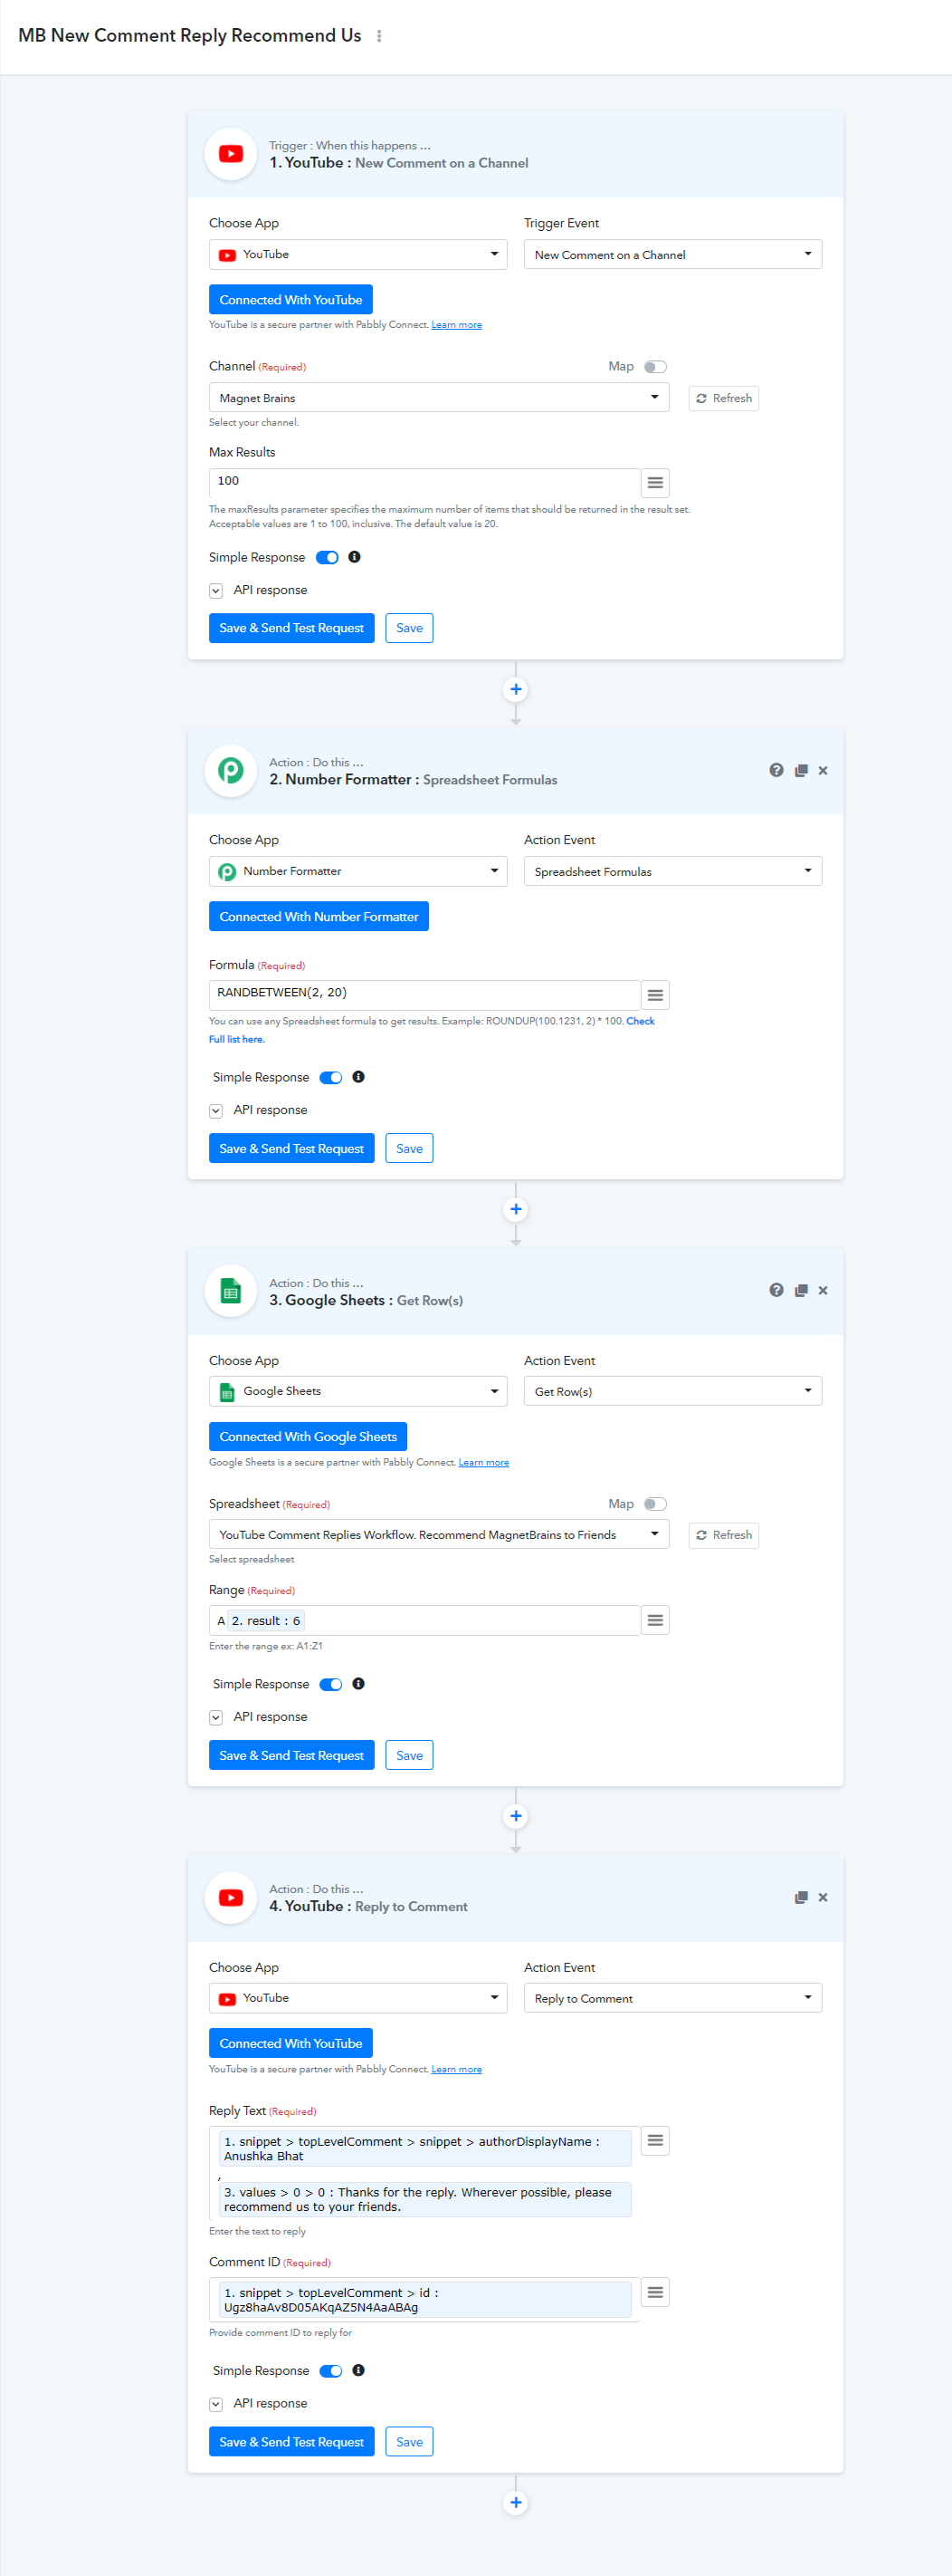Click the Comment ID input field
952x2576 pixels.
(424, 2300)
